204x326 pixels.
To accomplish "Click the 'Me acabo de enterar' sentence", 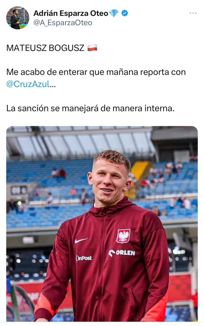I will coord(96,78).
